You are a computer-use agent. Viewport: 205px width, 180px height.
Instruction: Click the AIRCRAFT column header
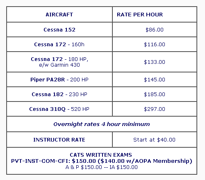[x=59, y=15]
